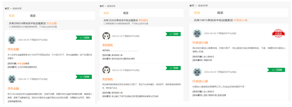Click the white cat avatar dated 2026-03-29
Image resolution: width=292 pixels, height=107 pixels.
point(106,70)
